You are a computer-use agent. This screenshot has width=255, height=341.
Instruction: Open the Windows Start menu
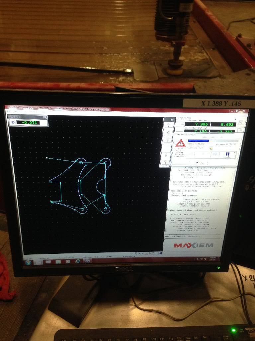[28, 262]
